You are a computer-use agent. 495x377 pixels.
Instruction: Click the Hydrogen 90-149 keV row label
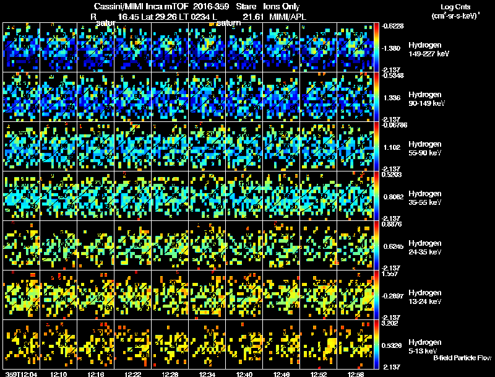coord(427,99)
